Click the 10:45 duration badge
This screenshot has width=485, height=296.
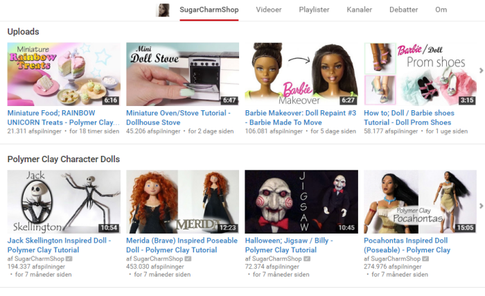tap(346, 228)
